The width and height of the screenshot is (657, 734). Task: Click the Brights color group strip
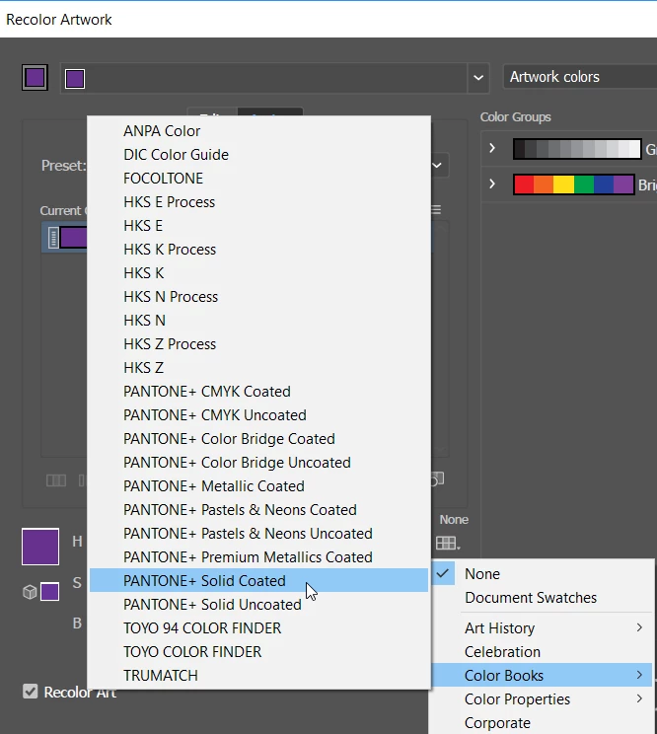click(574, 184)
